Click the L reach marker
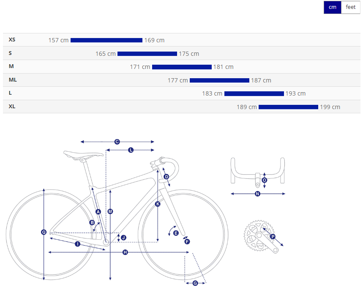 pos(131,150)
